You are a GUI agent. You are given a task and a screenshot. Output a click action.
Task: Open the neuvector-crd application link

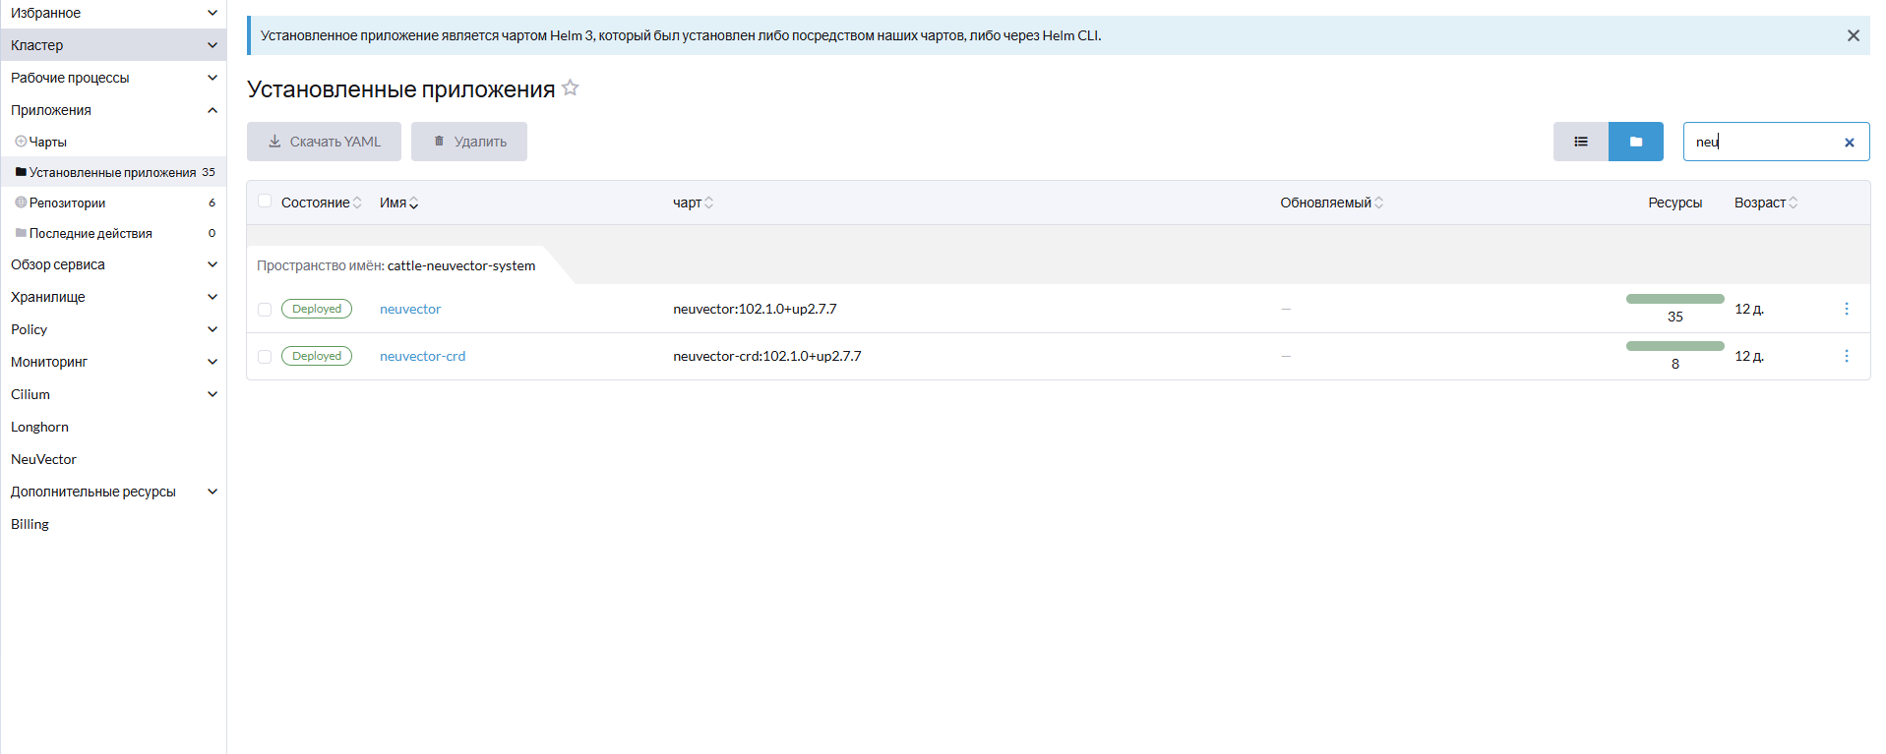pyautogui.click(x=422, y=356)
